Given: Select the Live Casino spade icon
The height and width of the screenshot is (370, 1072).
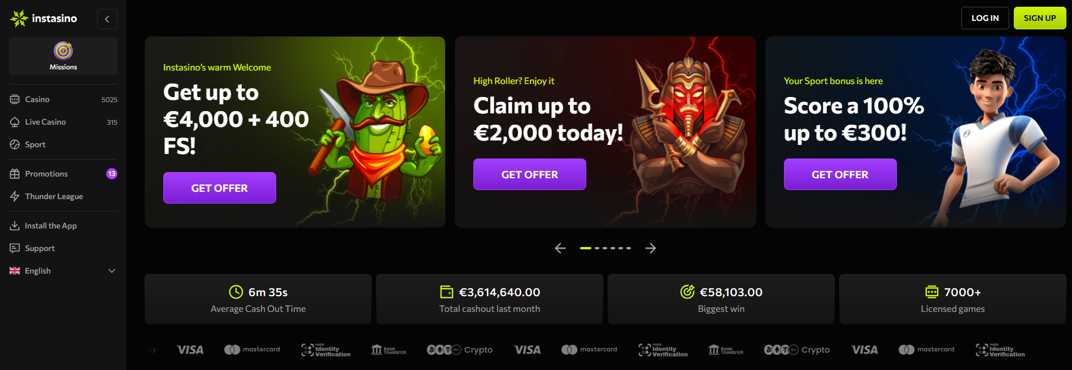Looking at the screenshot, I should click(x=15, y=122).
